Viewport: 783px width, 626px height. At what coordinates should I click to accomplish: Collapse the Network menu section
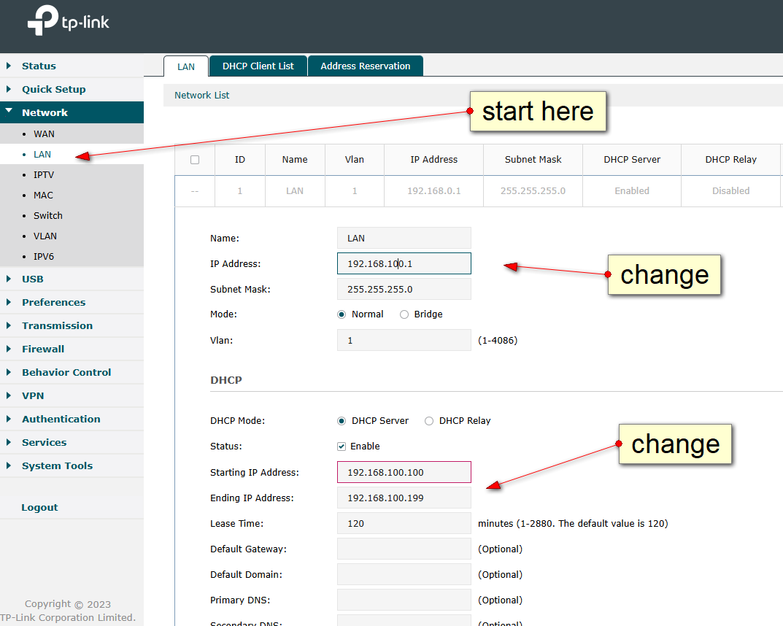pyautogui.click(x=45, y=112)
